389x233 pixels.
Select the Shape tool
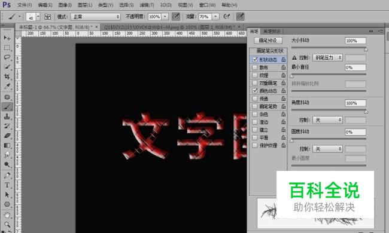point(7,204)
